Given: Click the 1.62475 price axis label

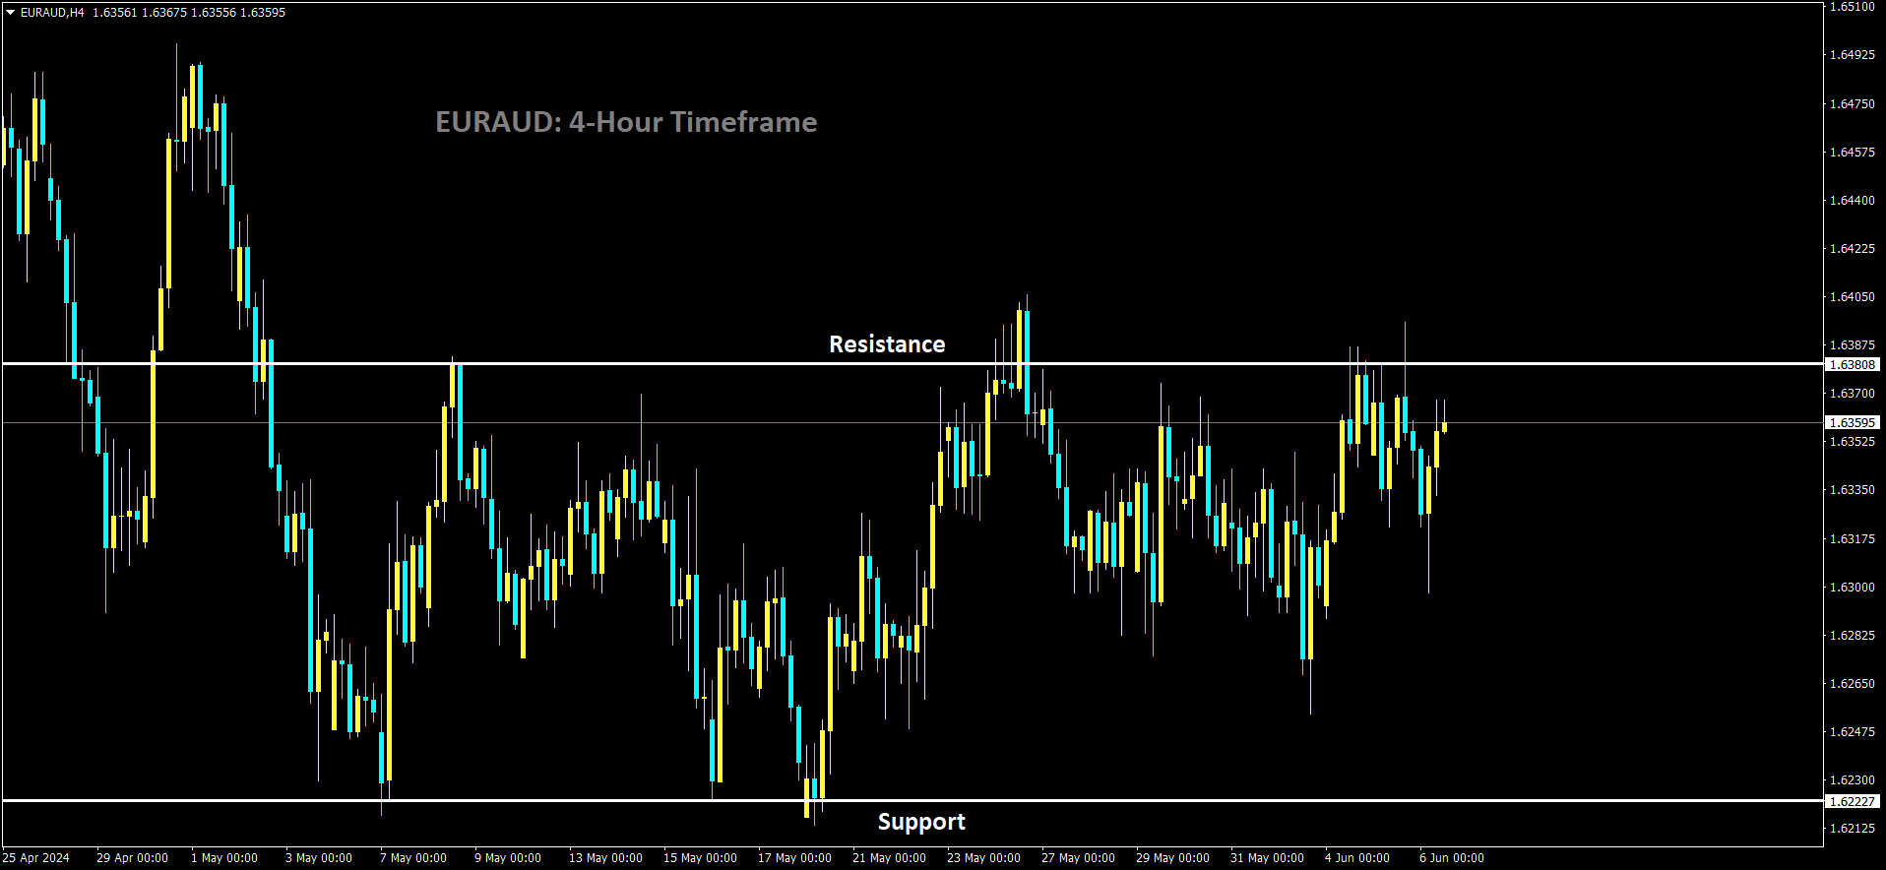Looking at the screenshot, I should (x=1853, y=731).
